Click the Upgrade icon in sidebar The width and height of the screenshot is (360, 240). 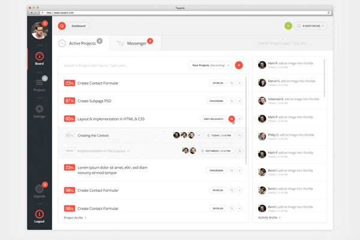coord(39,188)
